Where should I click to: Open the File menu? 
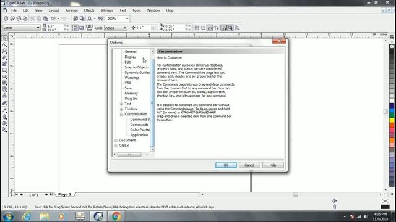14,10
